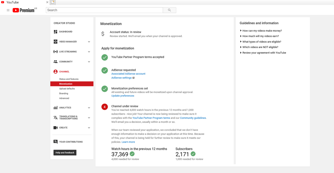The width and height of the screenshot is (334, 173).
Task: Click Update preferences link
Action: point(123,96)
